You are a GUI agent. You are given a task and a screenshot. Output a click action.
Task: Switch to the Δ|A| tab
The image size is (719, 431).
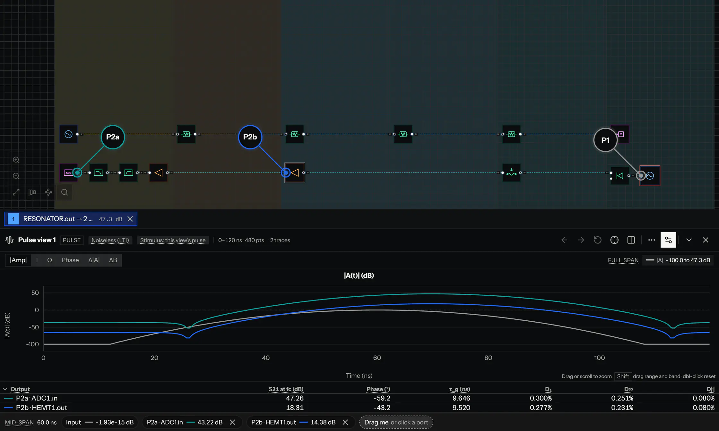[94, 260]
